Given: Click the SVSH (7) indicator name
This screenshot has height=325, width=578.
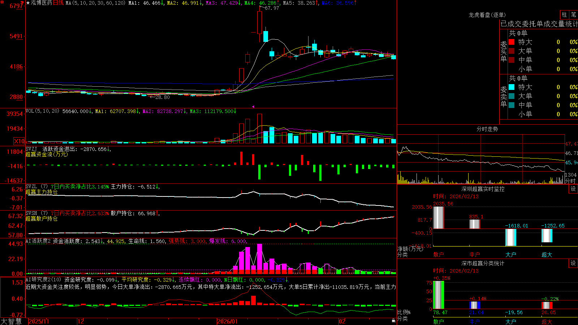Looking at the screenshot, I should coord(36,213).
